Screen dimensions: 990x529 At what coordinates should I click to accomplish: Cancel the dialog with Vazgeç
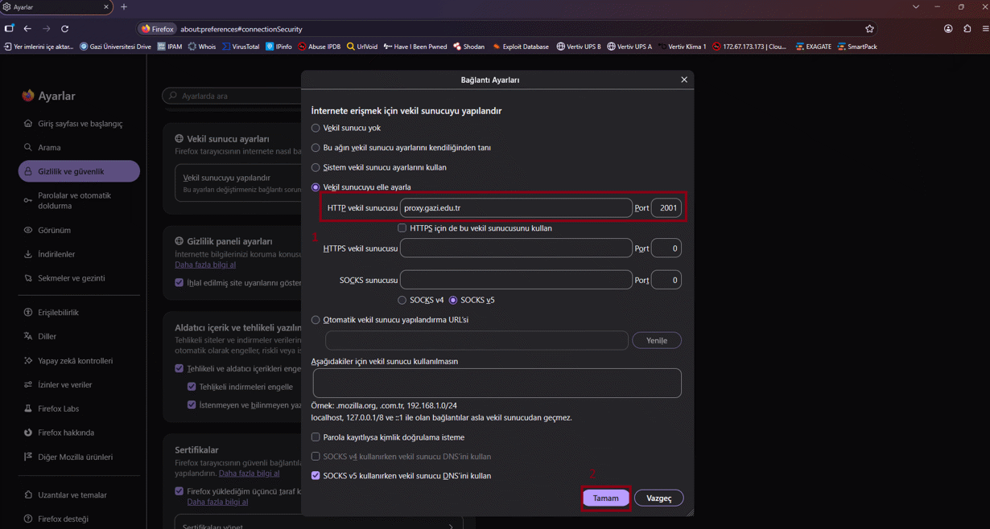659,498
